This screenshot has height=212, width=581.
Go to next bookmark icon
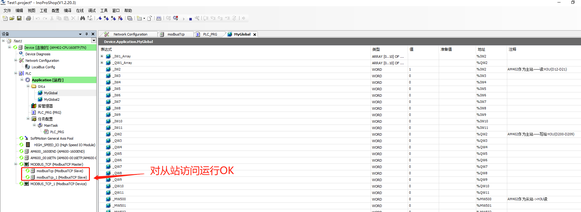tap(106, 18)
